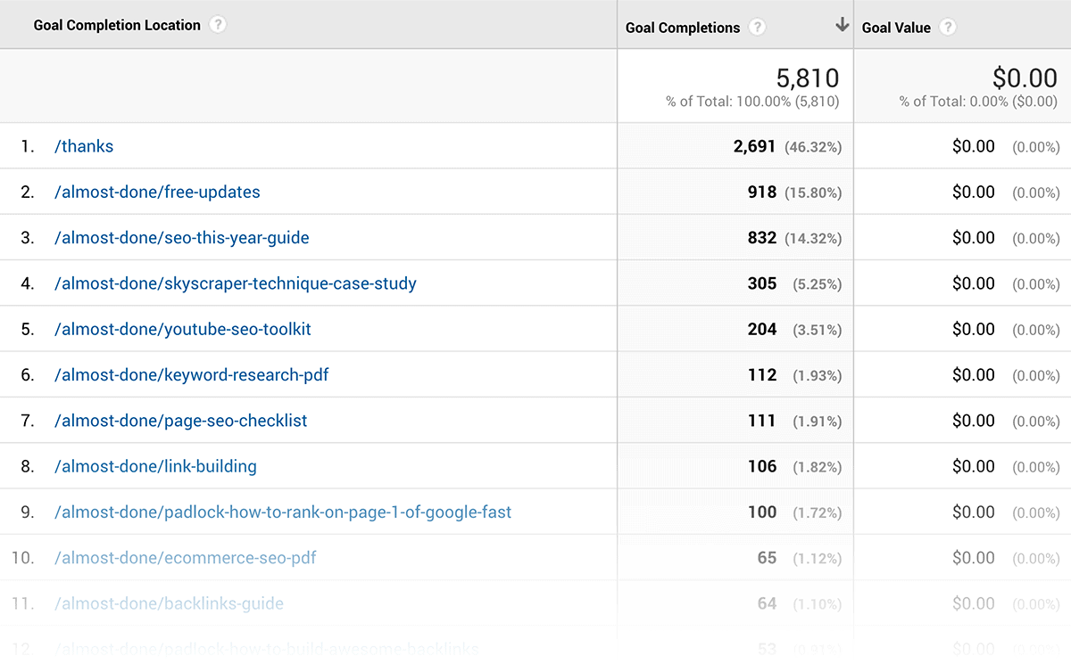
Task: Open the /almost-done/skyscraper-technique-case-study link
Action: pos(235,283)
